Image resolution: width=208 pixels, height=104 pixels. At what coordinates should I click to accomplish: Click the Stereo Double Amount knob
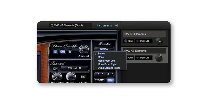(83, 49)
